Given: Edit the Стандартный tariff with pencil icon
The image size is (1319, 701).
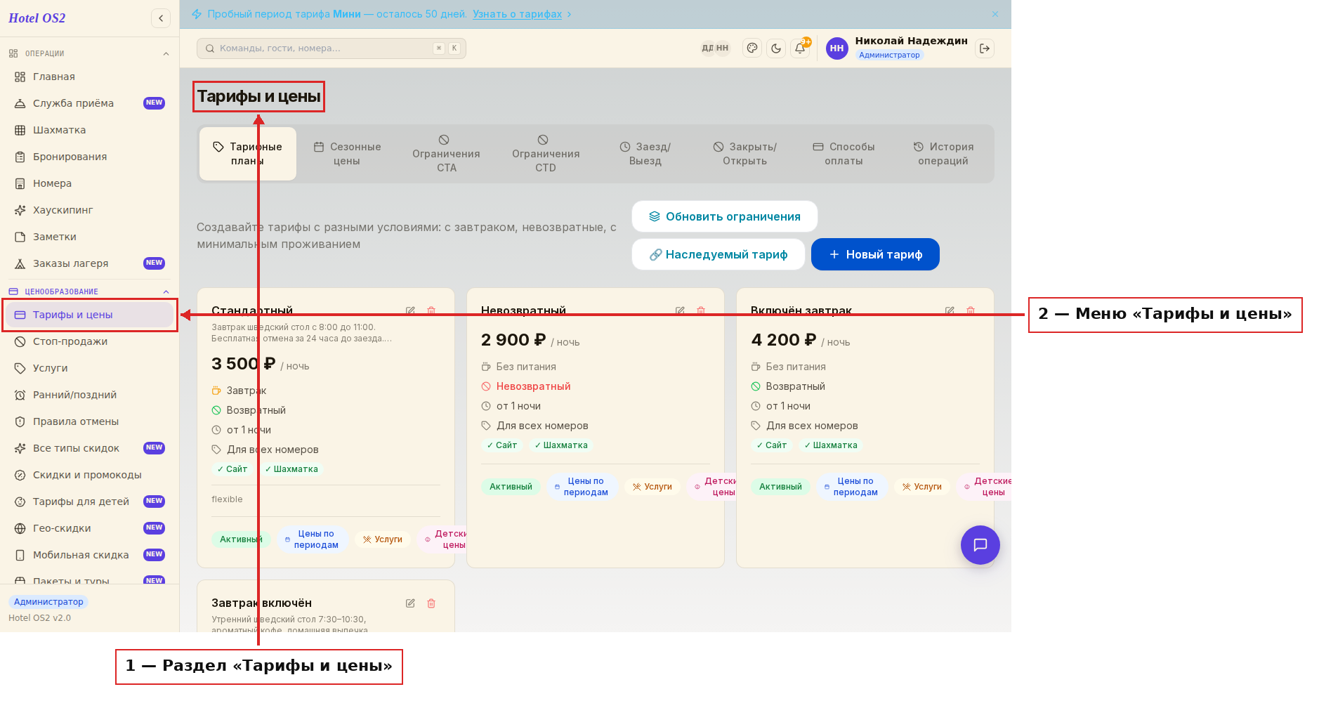Looking at the screenshot, I should tap(410, 310).
